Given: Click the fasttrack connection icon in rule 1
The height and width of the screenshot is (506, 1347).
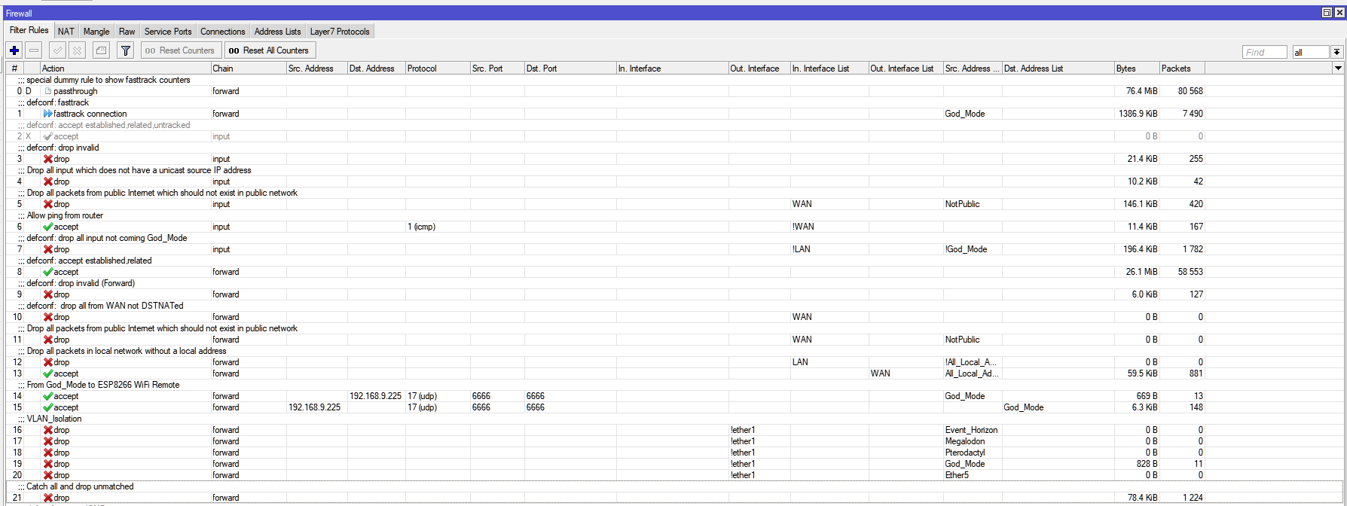Looking at the screenshot, I should pos(48,114).
